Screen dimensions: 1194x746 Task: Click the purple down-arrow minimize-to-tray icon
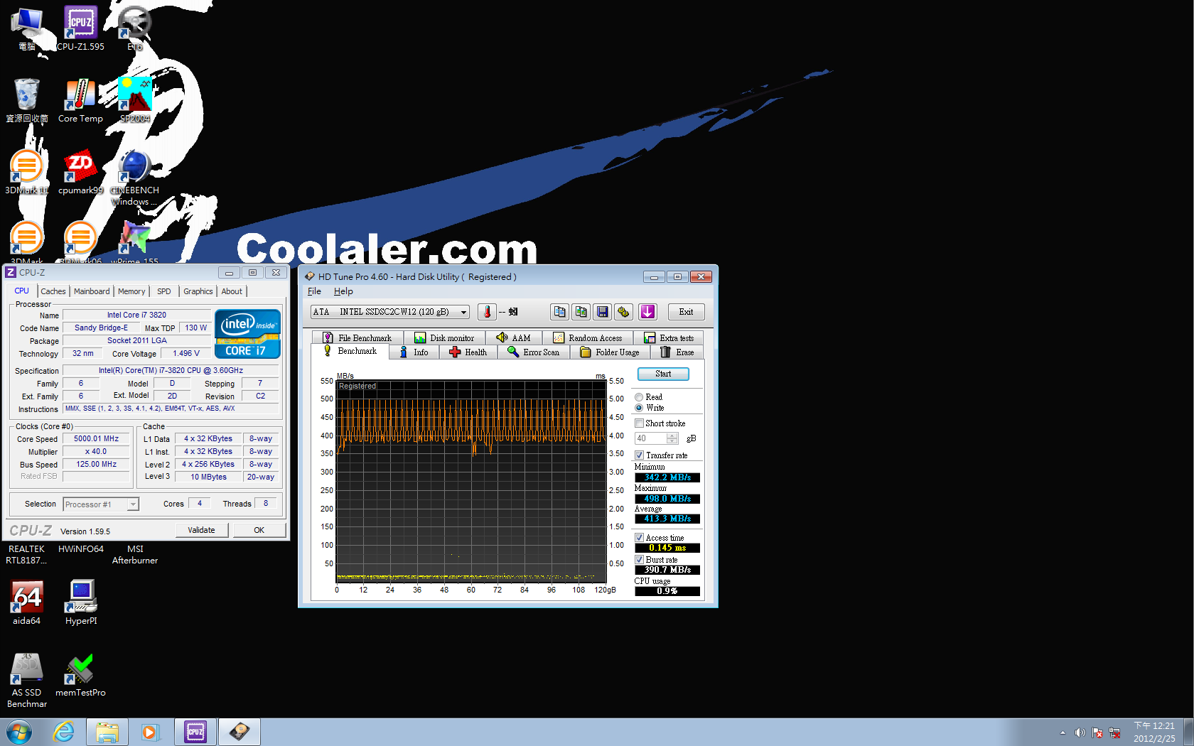coord(647,312)
